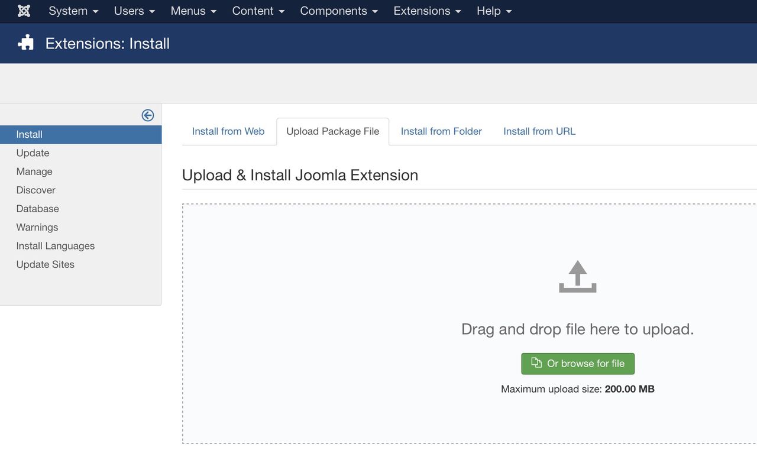The width and height of the screenshot is (757, 476).
Task: Expand the Users menu
Action: click(134, 11)
